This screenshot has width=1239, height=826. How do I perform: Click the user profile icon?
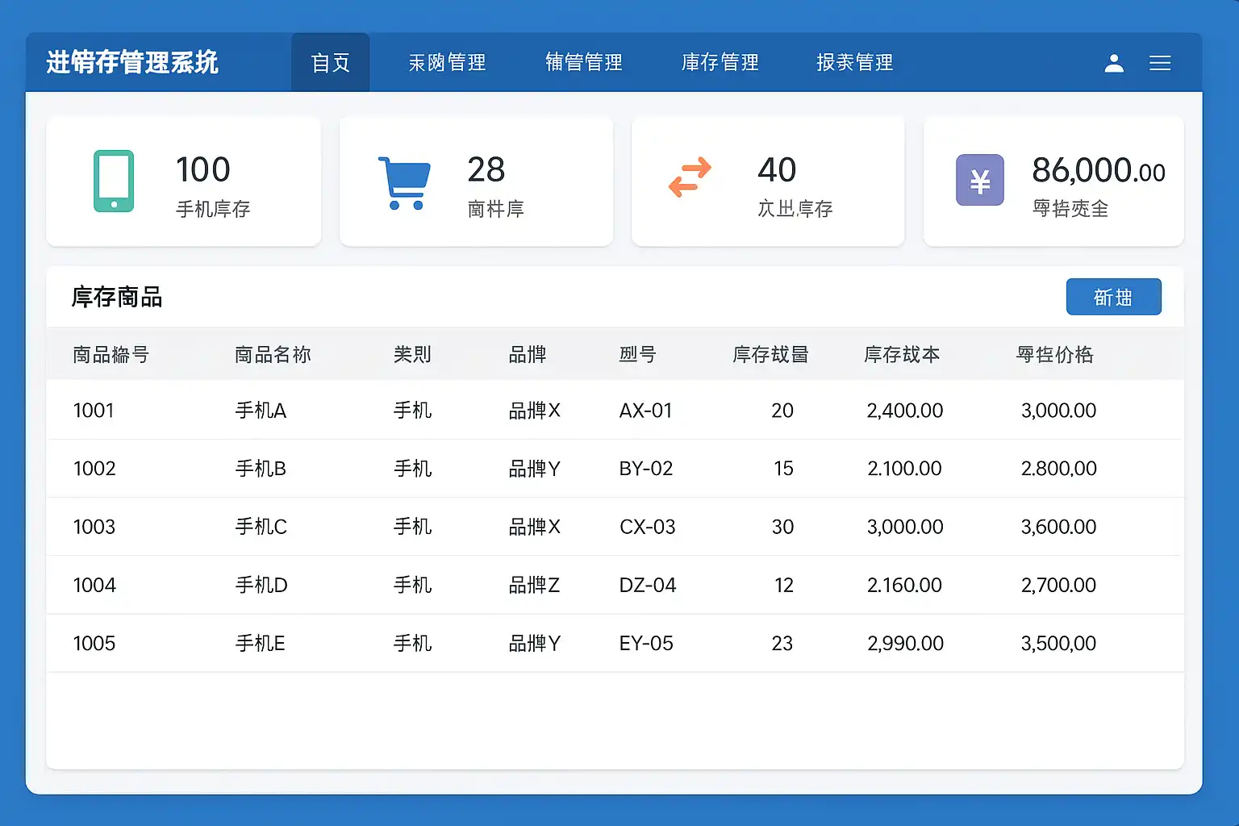(1114, 63)
